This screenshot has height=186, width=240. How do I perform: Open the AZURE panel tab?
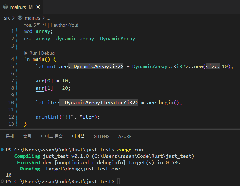point(125,136)
